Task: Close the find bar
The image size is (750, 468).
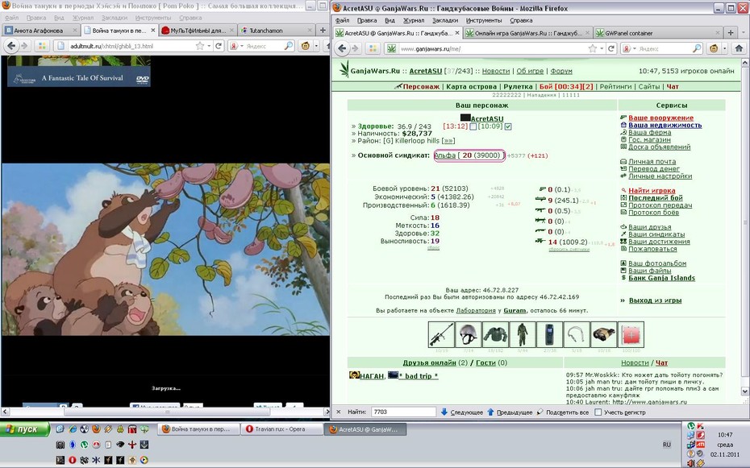Action: point(338,412)
